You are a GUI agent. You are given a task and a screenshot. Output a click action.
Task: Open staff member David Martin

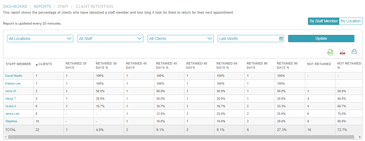[x=14, y=76]
